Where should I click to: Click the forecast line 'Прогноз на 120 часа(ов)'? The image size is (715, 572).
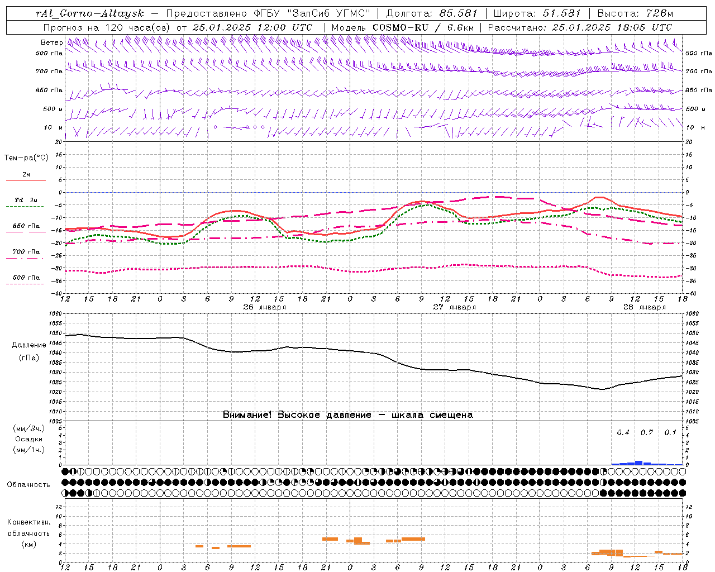(x=107, y=27)
